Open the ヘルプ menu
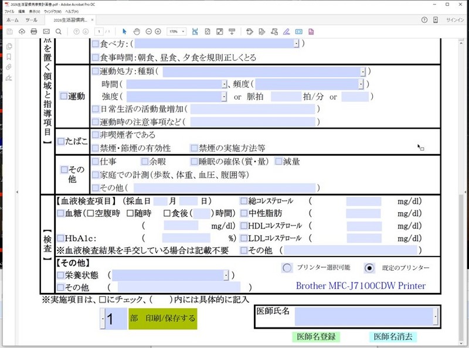 pyautogui.click(x=72, y=11)
